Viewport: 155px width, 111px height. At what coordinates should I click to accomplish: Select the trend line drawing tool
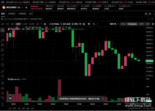[x=3, y=35]
